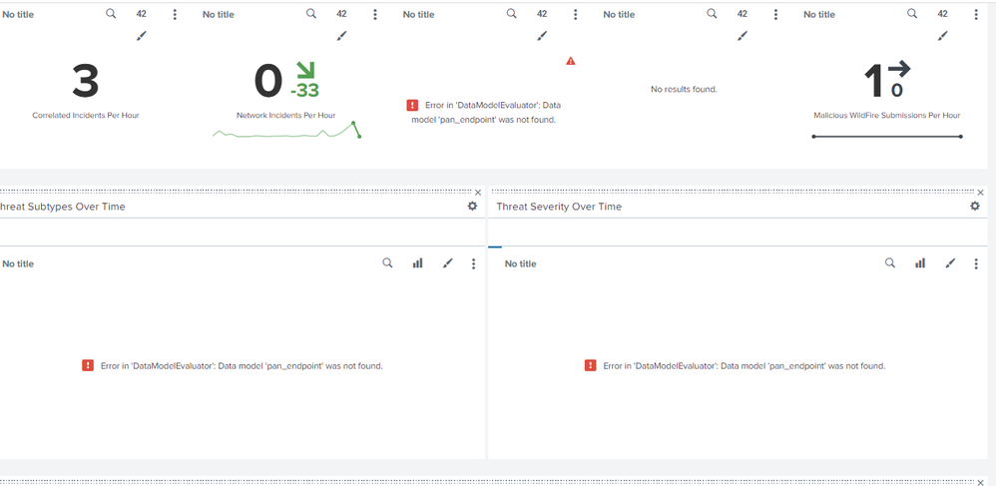Click paintbrush format icon in Threat Severity panel
The height and width of the screenshot is (486, 996).
pyautogui.click(x=950, y=263)
